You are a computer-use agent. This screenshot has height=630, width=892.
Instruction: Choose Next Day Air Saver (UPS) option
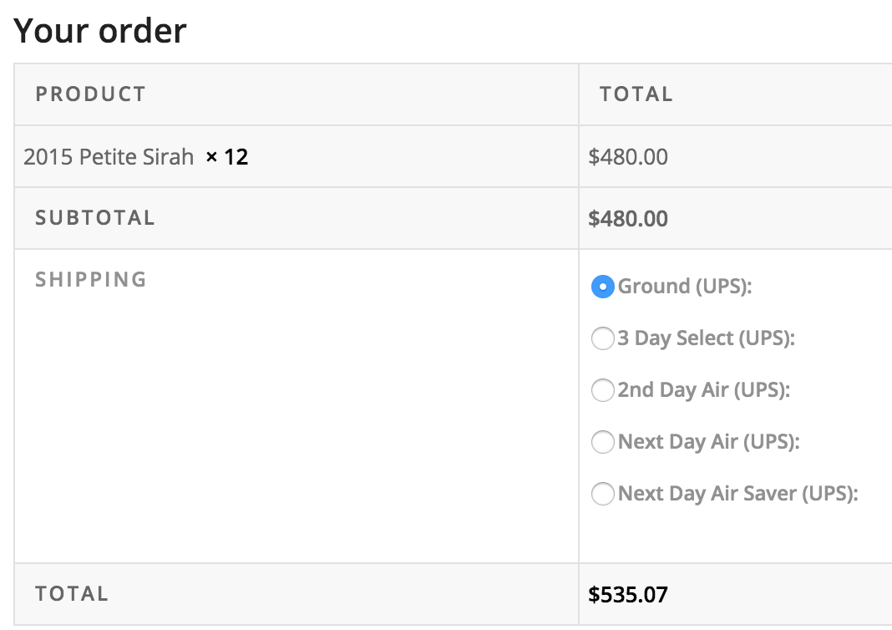(602, 494)
